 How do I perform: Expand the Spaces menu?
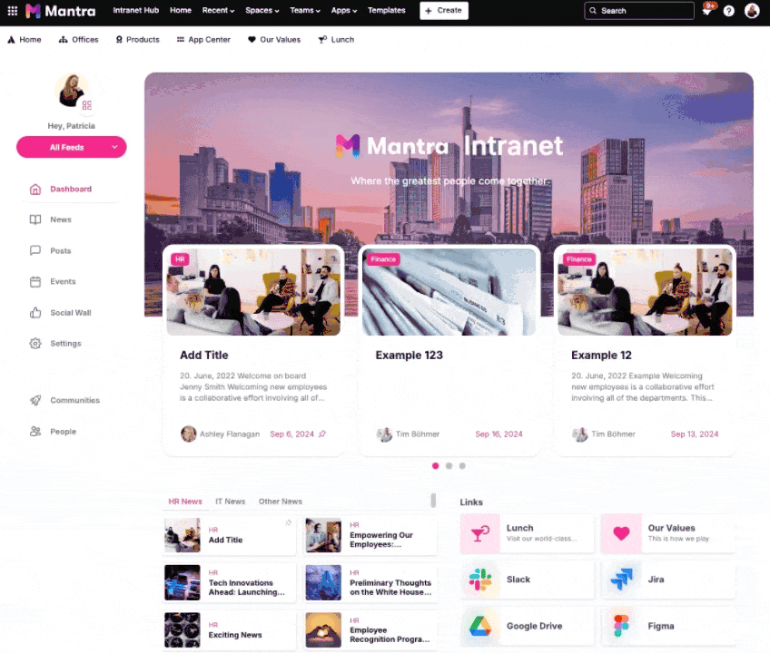click(262, 11)
